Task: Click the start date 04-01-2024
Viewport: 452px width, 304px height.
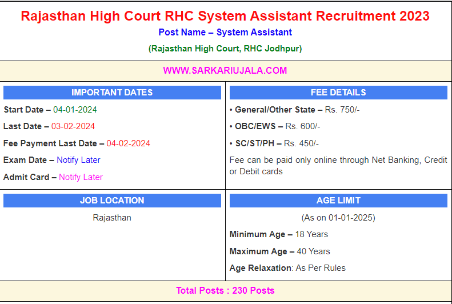Action: point(75,110)
